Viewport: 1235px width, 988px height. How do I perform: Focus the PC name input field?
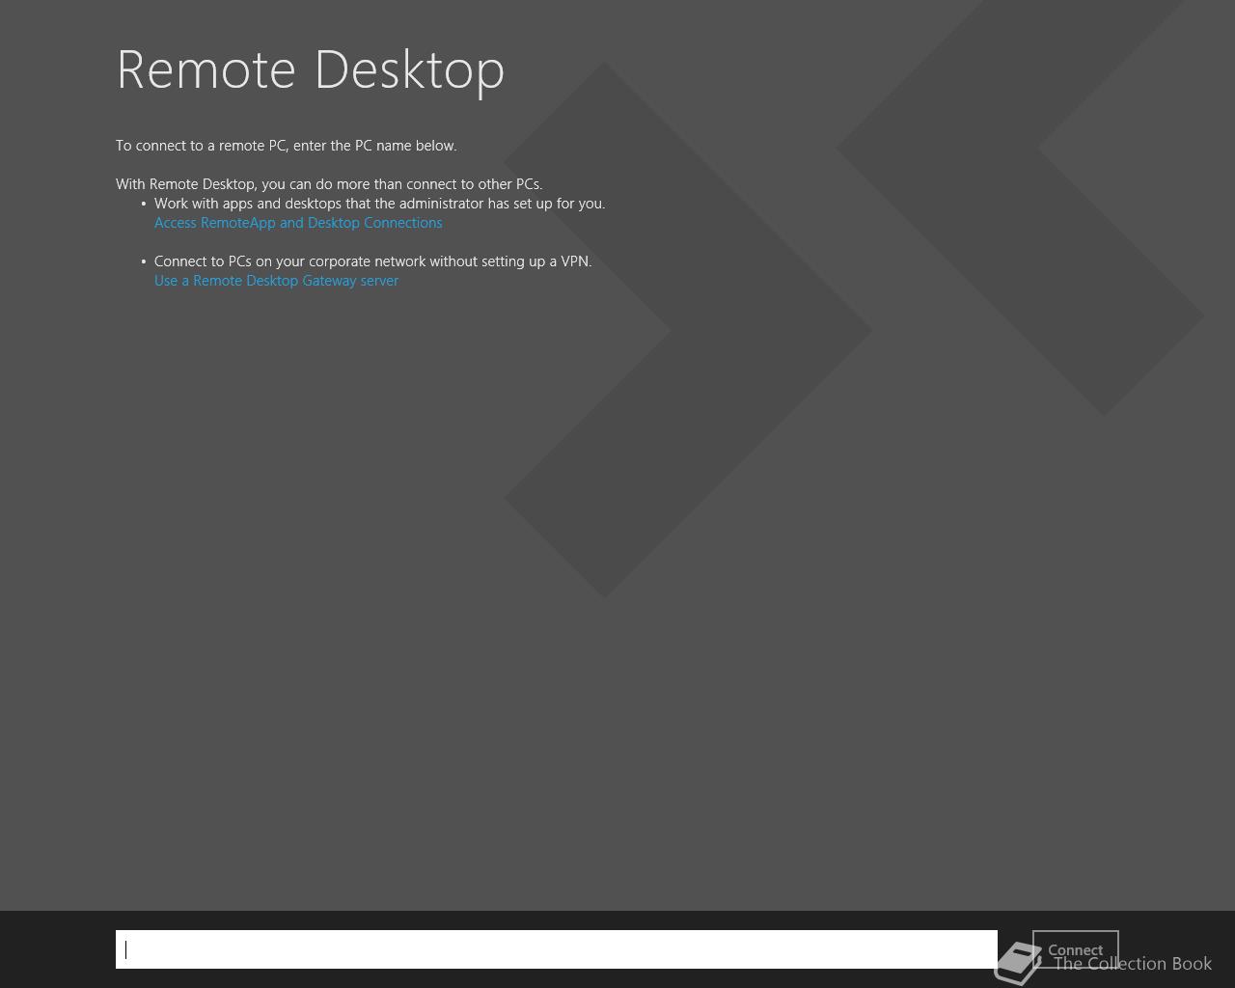point(556,949)
